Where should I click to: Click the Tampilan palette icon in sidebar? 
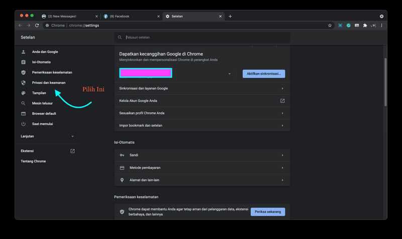[x=23, y=93]
